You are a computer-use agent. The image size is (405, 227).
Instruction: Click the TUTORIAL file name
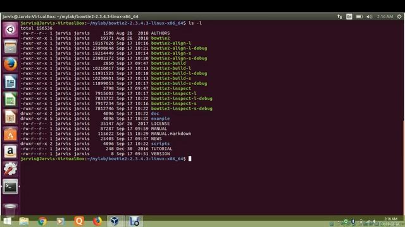click(162, 149)
